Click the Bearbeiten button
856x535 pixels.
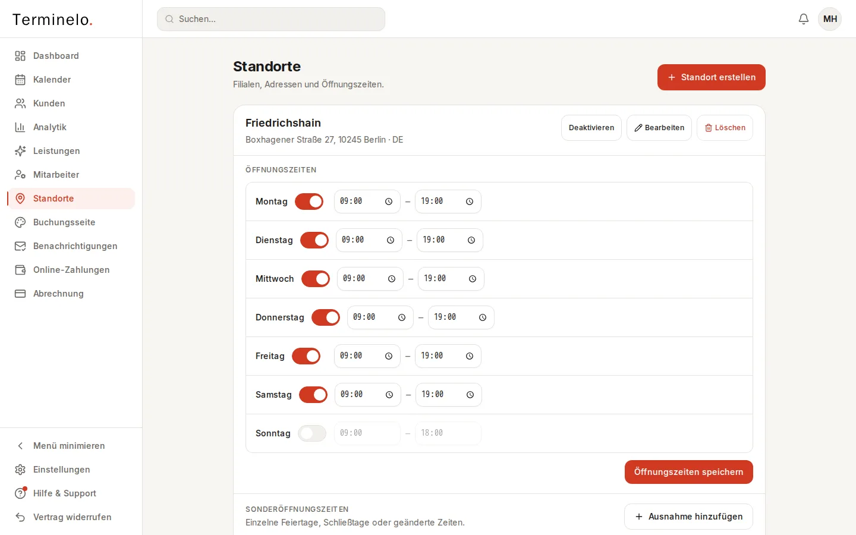(659, 128)
